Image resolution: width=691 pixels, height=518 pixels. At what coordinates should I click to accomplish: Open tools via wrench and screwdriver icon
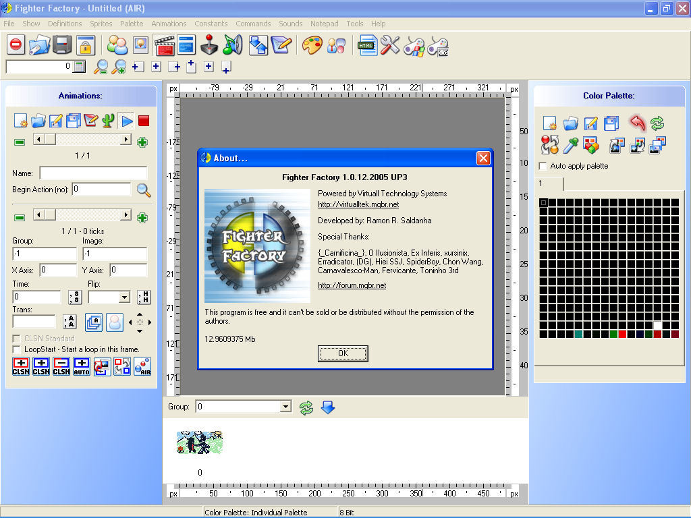(390, 45)
